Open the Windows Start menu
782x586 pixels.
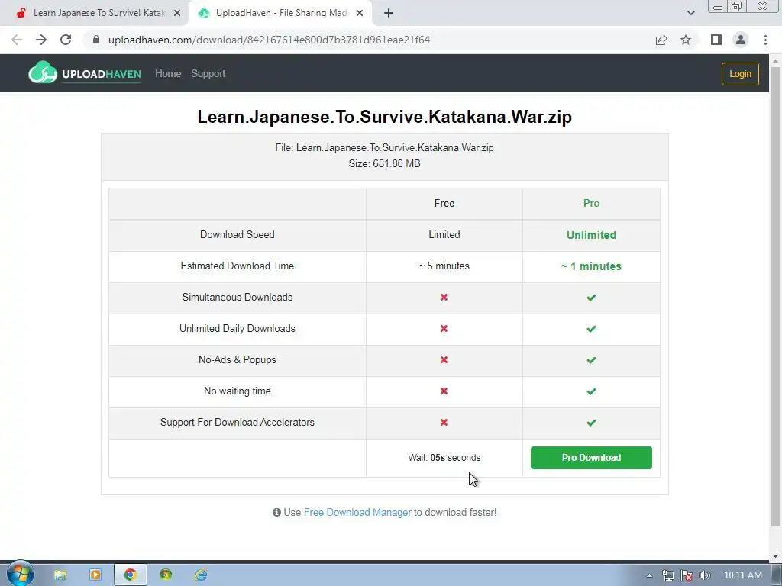point(20,574)
